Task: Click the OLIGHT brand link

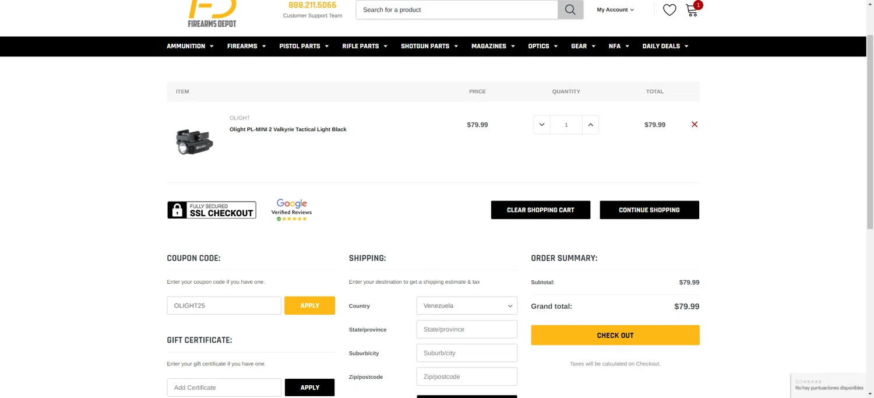Action: [239, 118]
